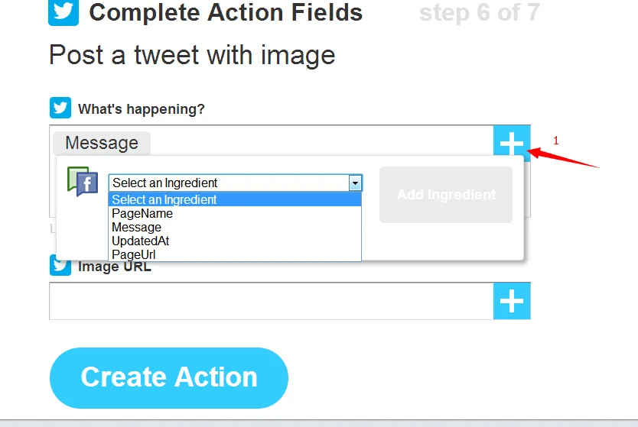The width and height of the screenshot is (638, 427).
Task: Click the Create Action button
Action: (x=169, y=377)
